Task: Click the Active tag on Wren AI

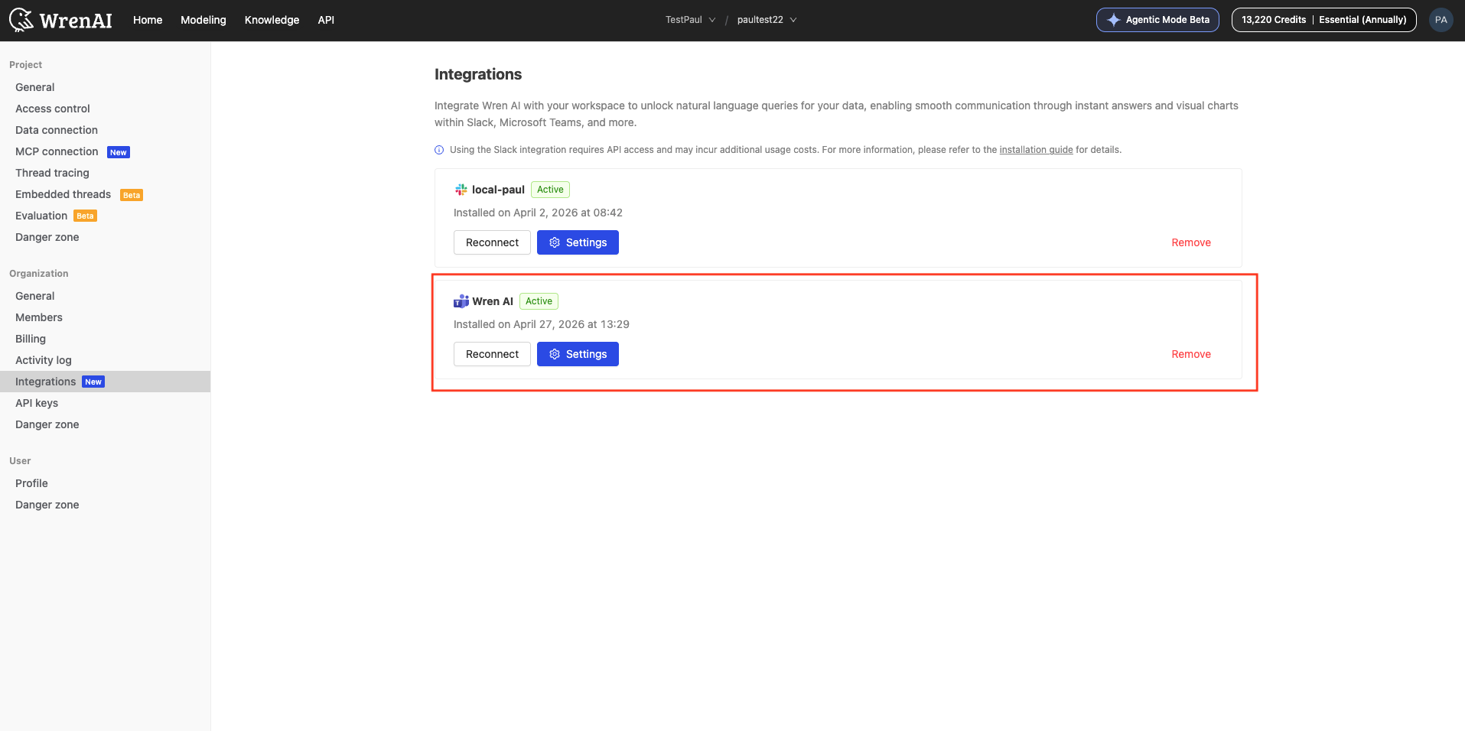Action: tap(539, 301)
